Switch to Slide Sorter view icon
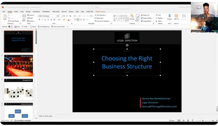This screenshot has width=218, height=126. (184, 120)
